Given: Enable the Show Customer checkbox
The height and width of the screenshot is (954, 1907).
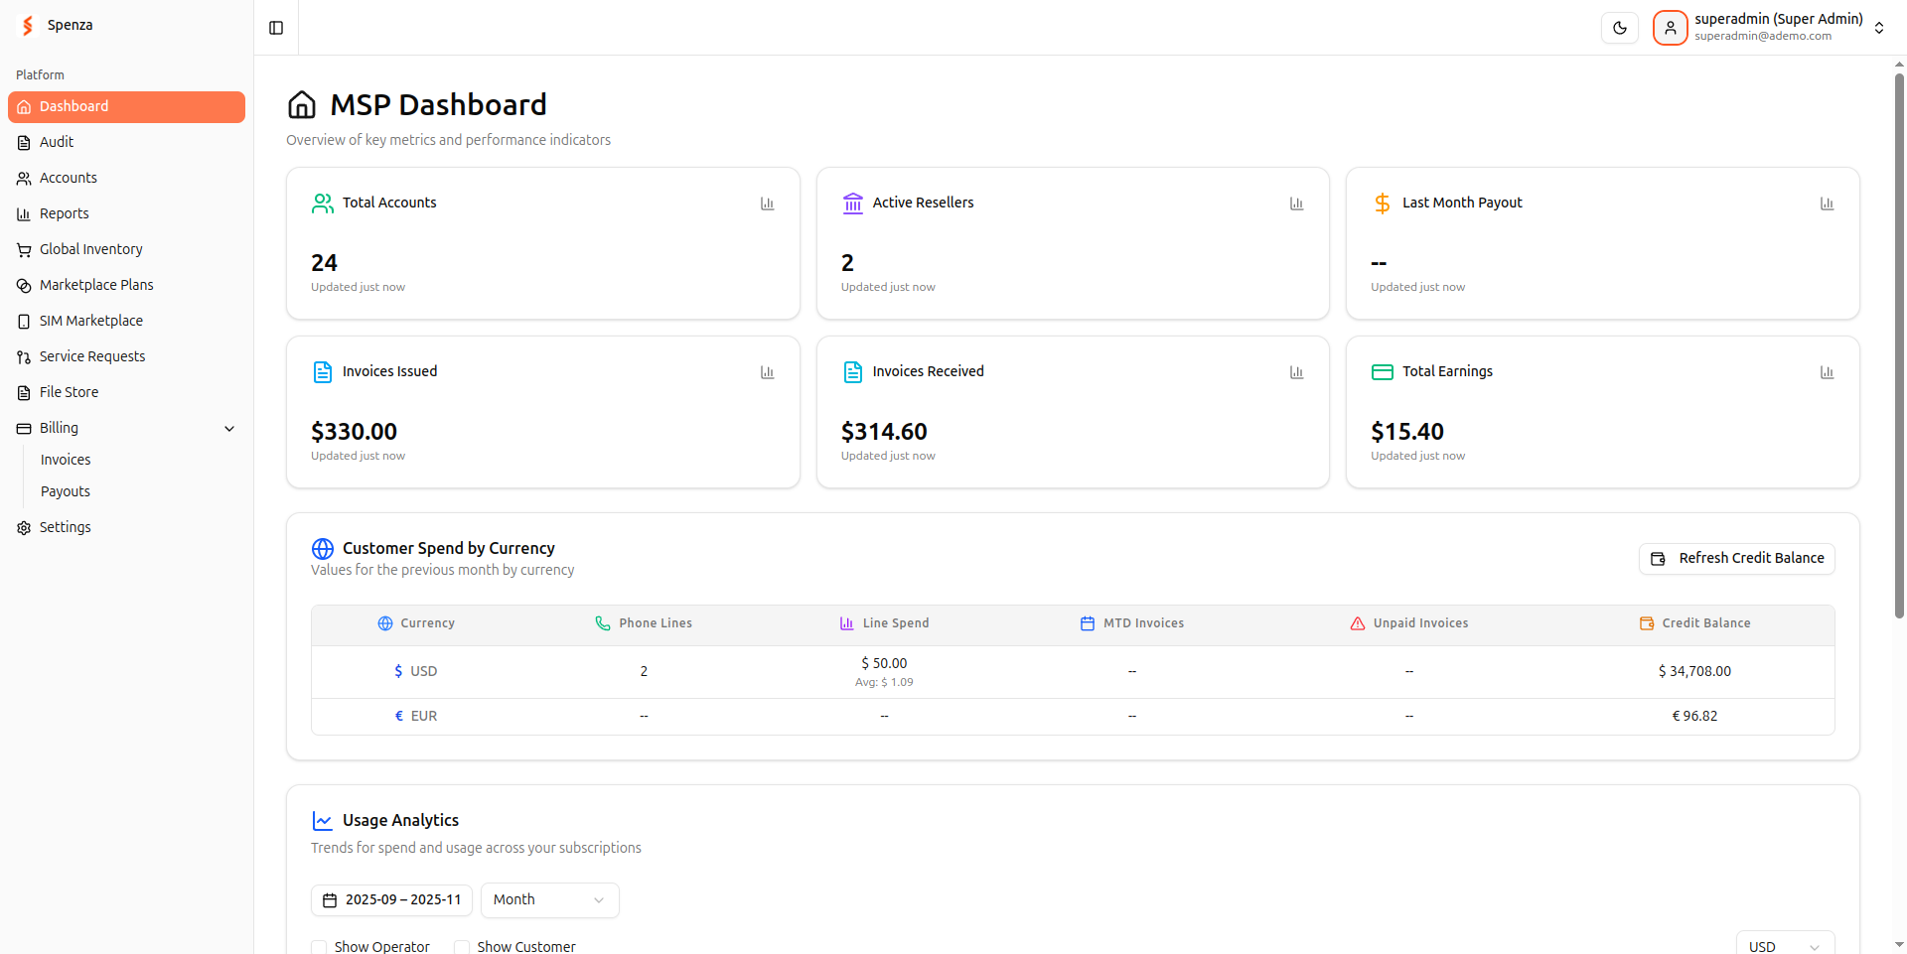Looking at the screenshot, I should (462, 947).
